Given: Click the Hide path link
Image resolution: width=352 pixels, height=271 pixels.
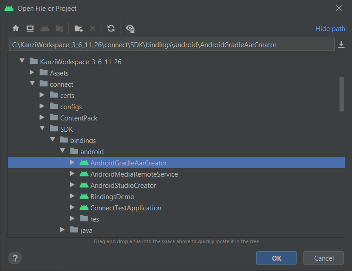Looking at the screenshot, I should (330, 28).
